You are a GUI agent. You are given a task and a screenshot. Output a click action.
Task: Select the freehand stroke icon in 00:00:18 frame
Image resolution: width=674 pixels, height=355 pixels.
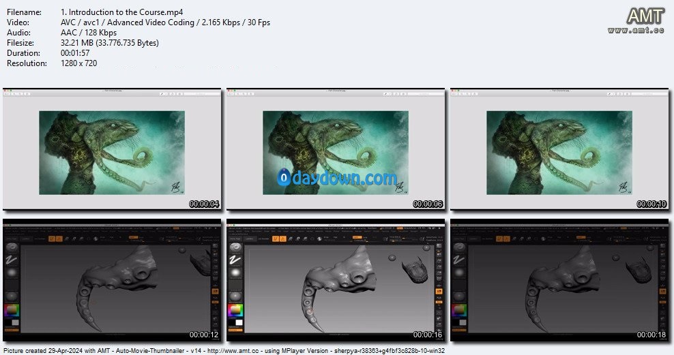(458, 260)
